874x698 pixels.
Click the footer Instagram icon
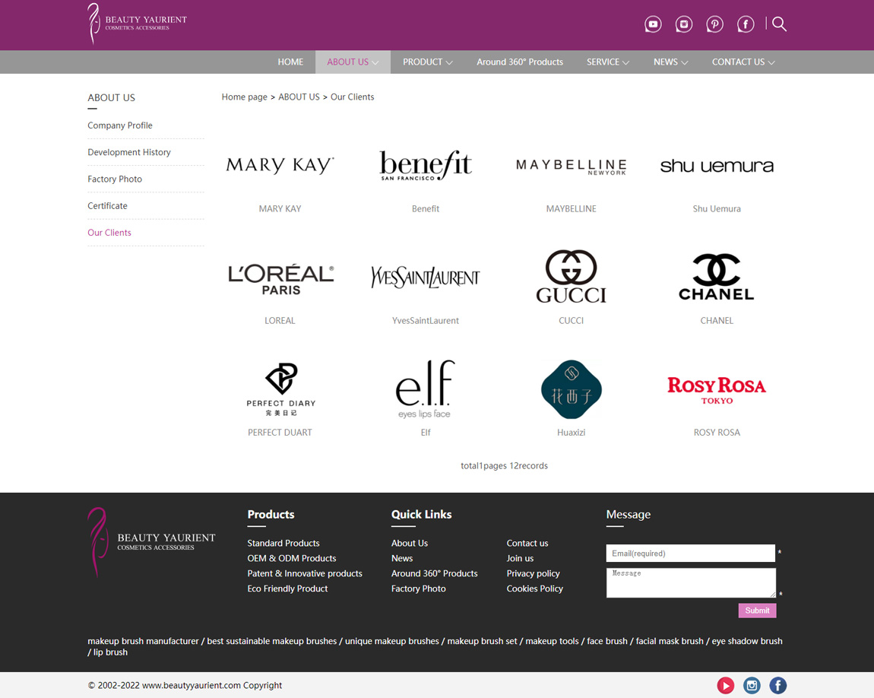pyautogui.click(x=752, y=685)
